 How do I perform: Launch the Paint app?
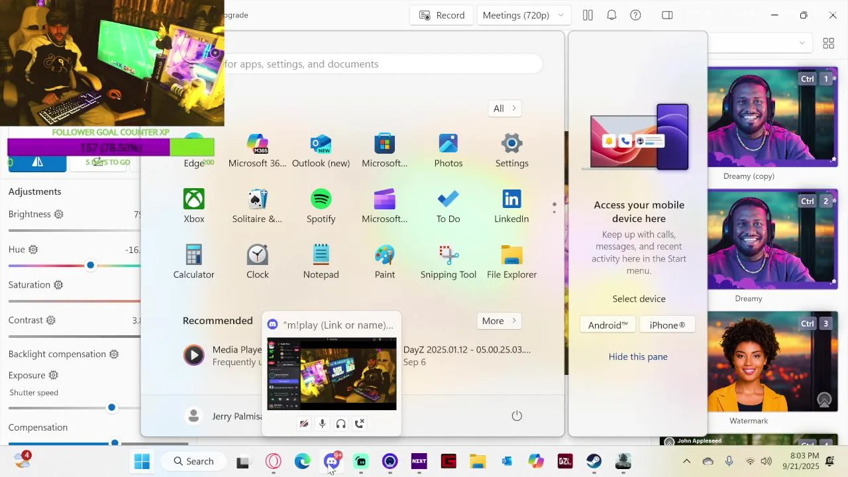pos(385,262)
